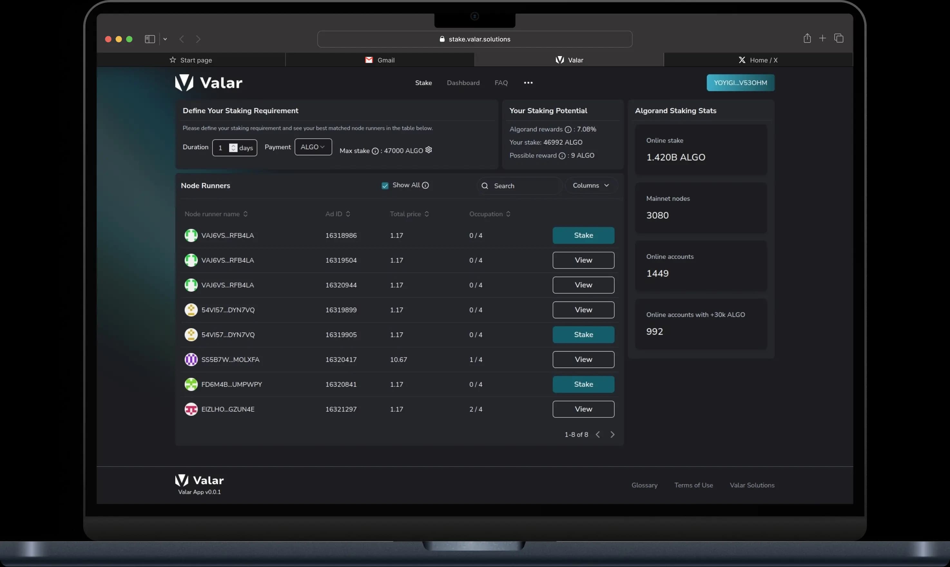
Task: Click View for ad 16320944
Action: click(583, 285)
